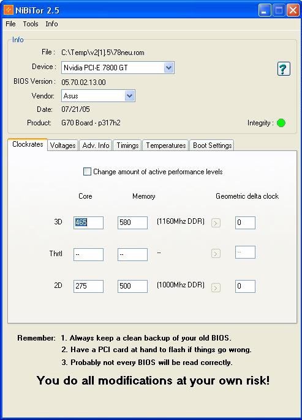This screenshot has height=420, width=302.
Task: Select the Clockrates tab
Action: (28, 144)
